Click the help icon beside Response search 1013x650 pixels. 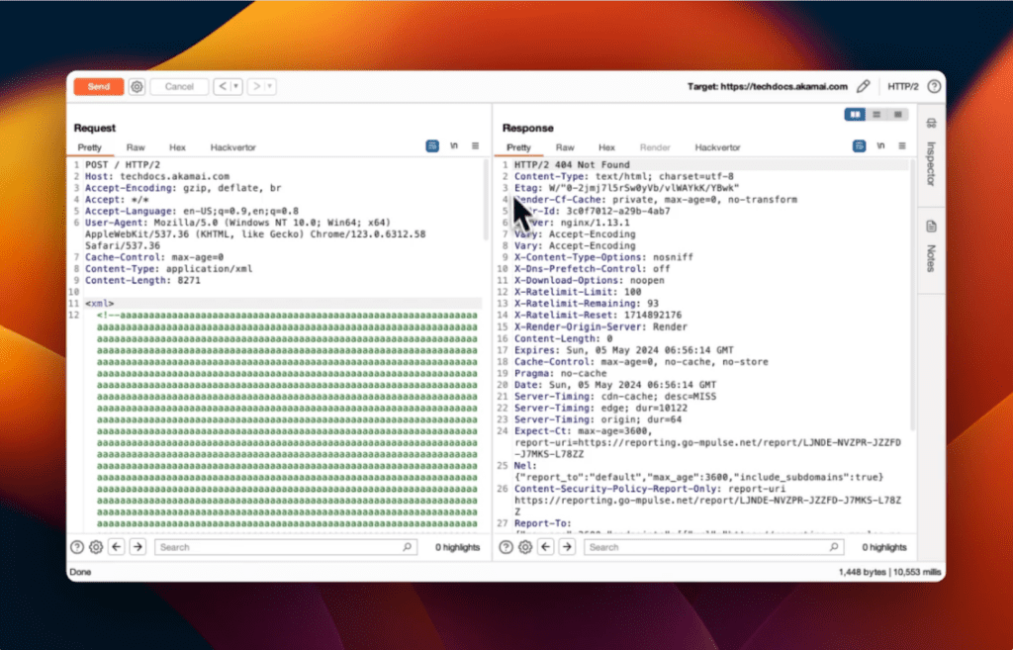(x=506, y=547)
